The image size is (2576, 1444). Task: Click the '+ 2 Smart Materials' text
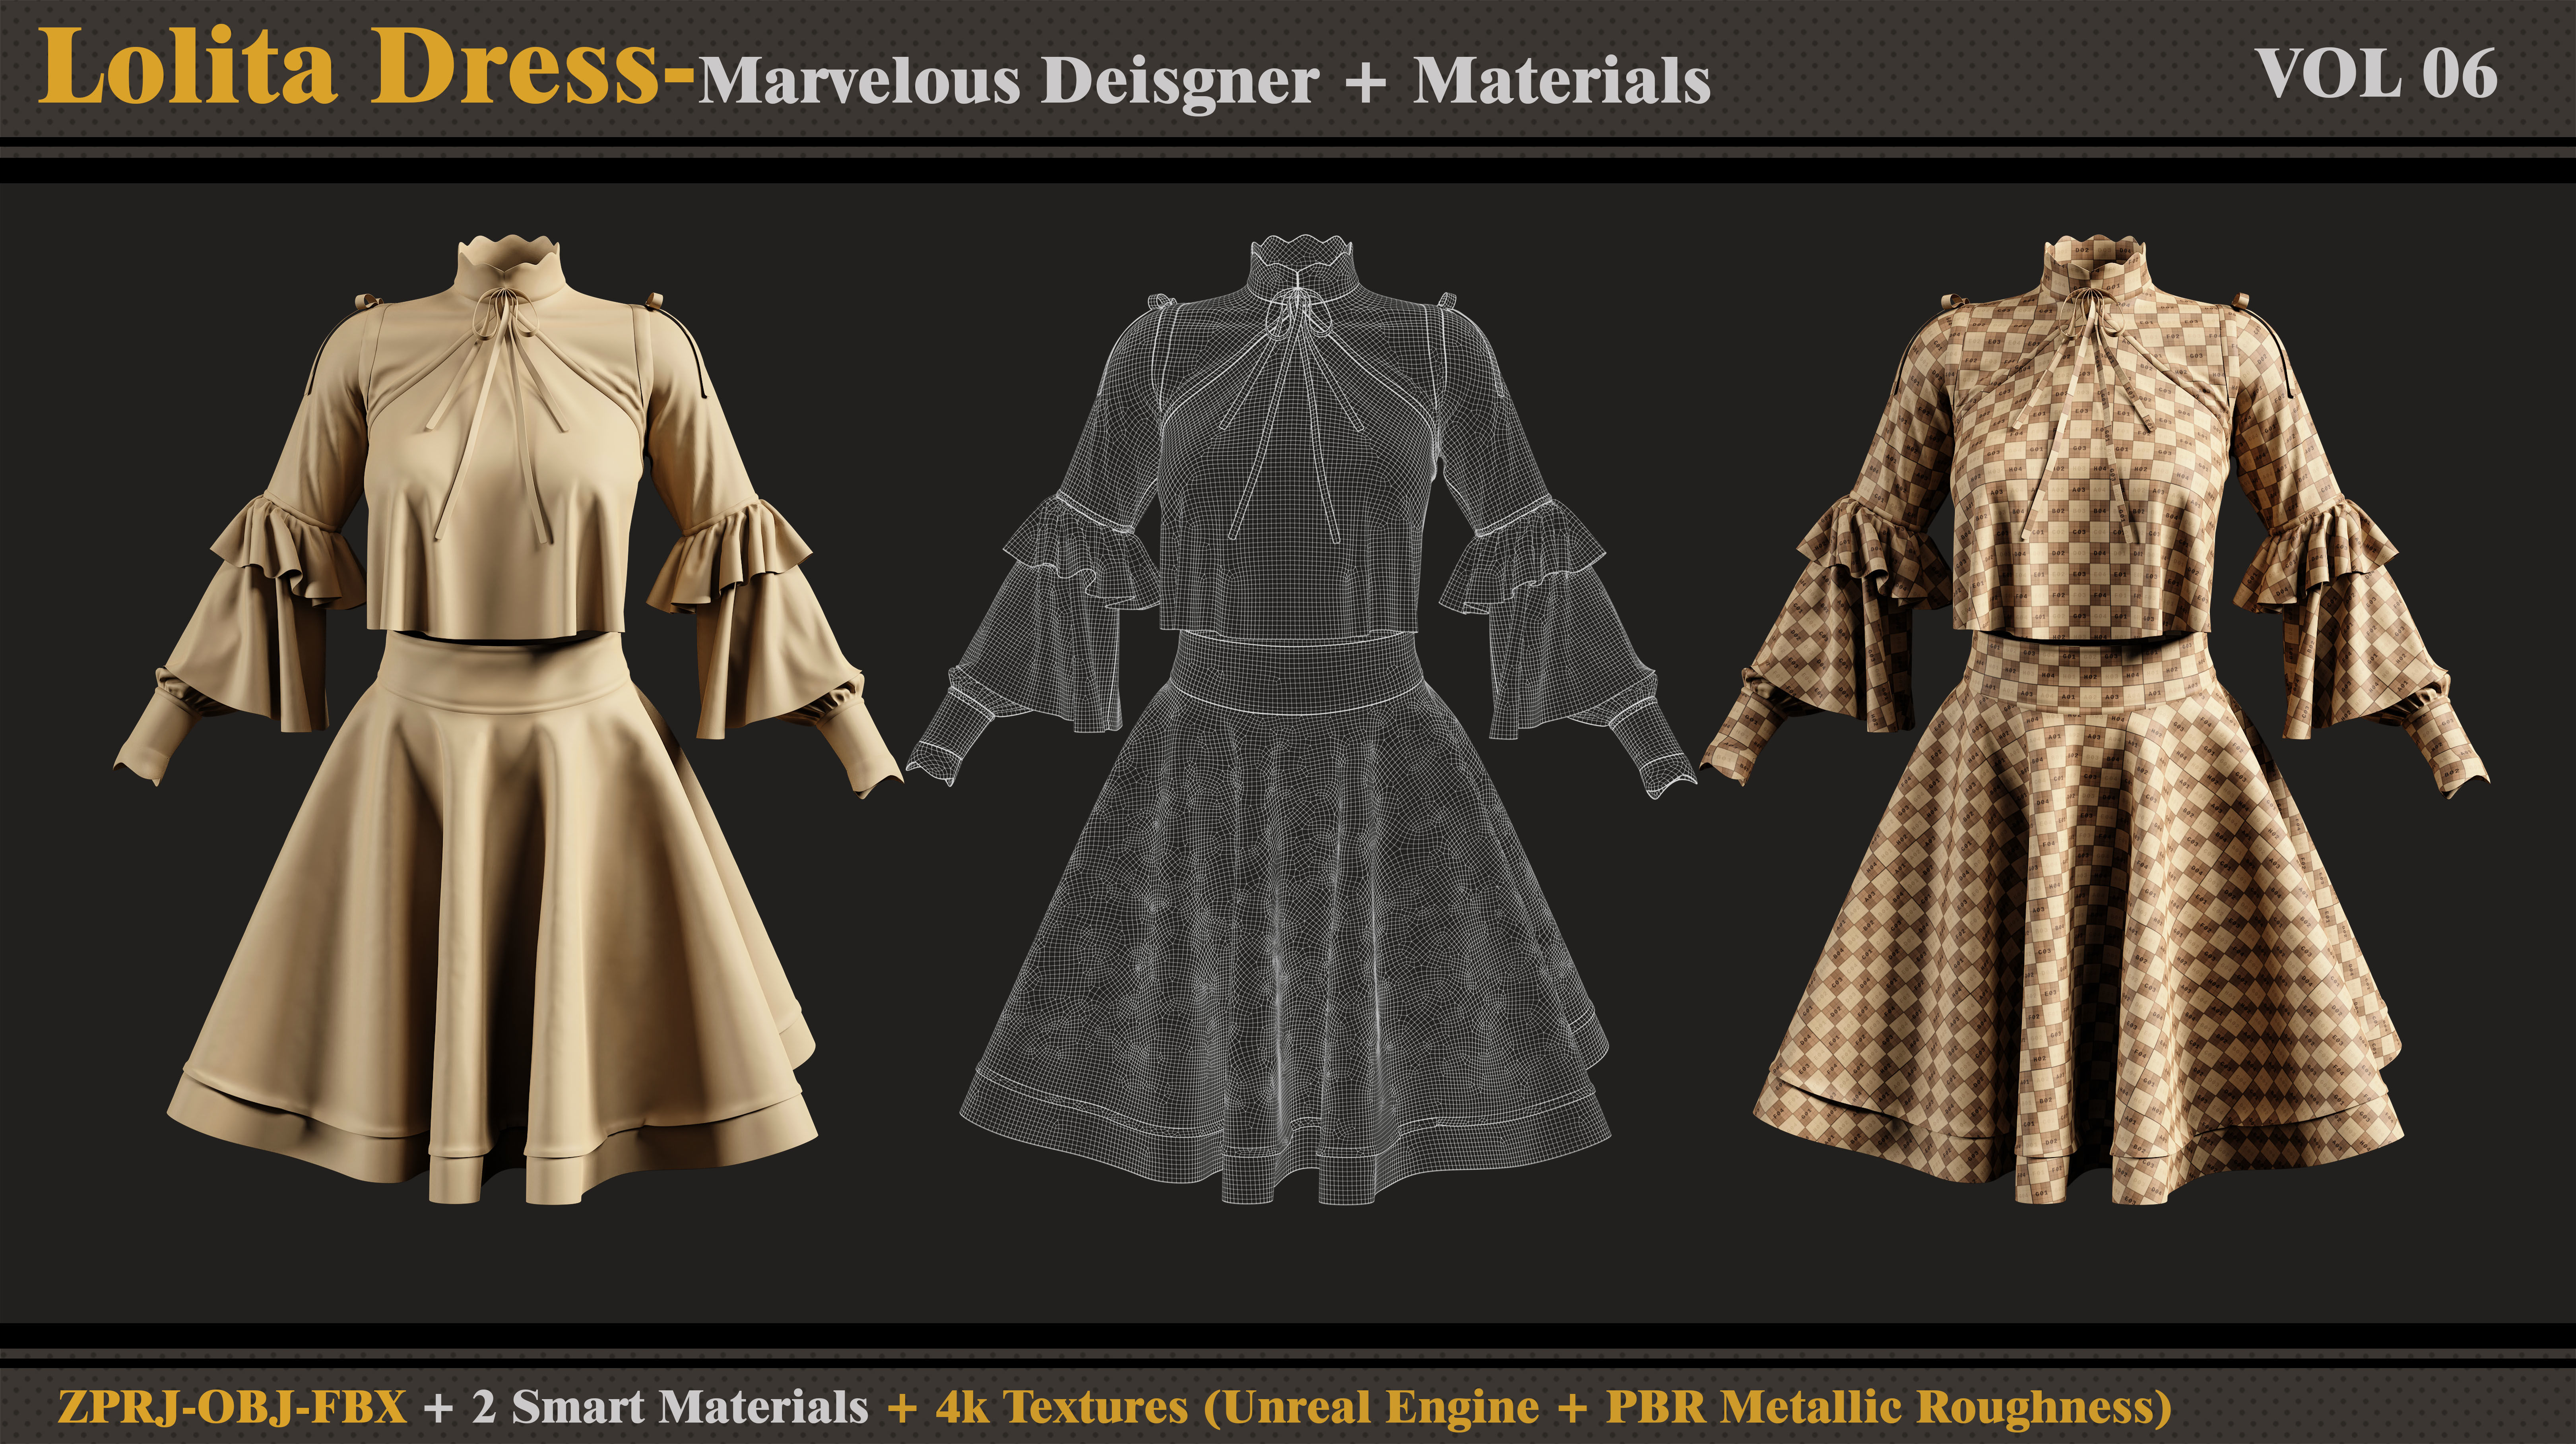point(646,1407)
